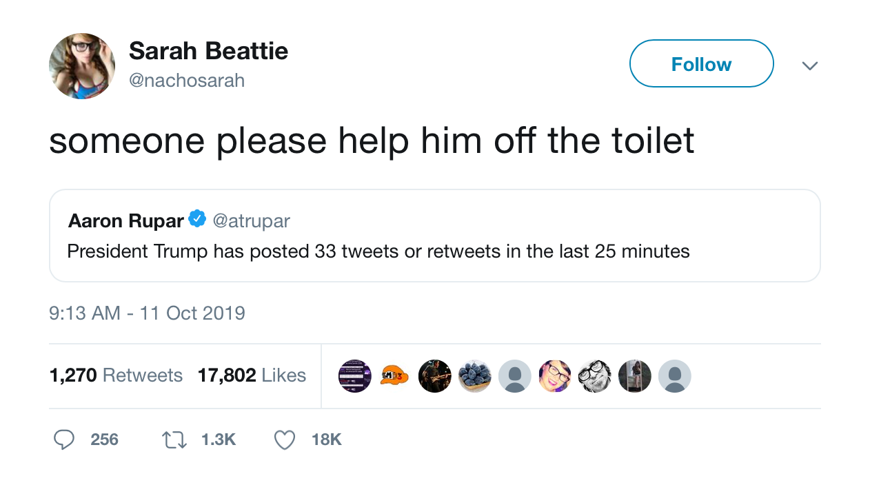Click the reply speech bubble icon
The width and height of the screenshot is (870, 496).
(x=64, y=440)
